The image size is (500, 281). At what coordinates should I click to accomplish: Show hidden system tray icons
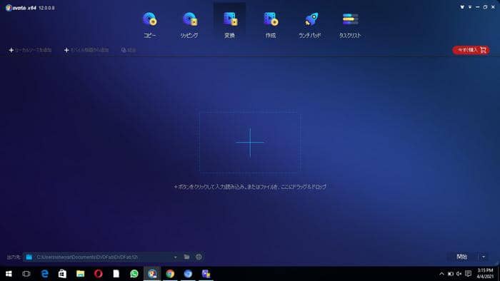(x=441, y=274)
